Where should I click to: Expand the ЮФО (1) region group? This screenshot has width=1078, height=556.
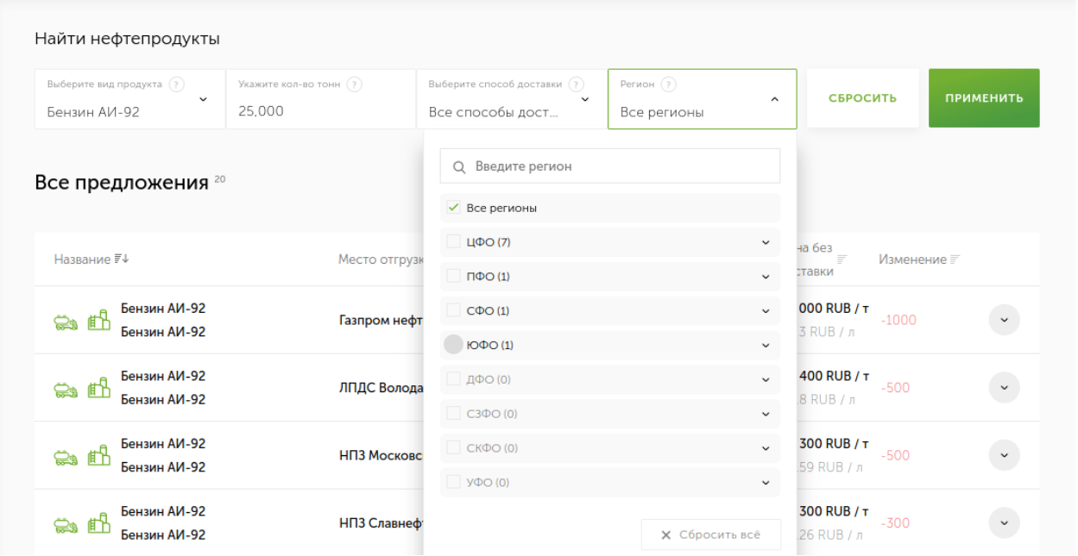765,346
